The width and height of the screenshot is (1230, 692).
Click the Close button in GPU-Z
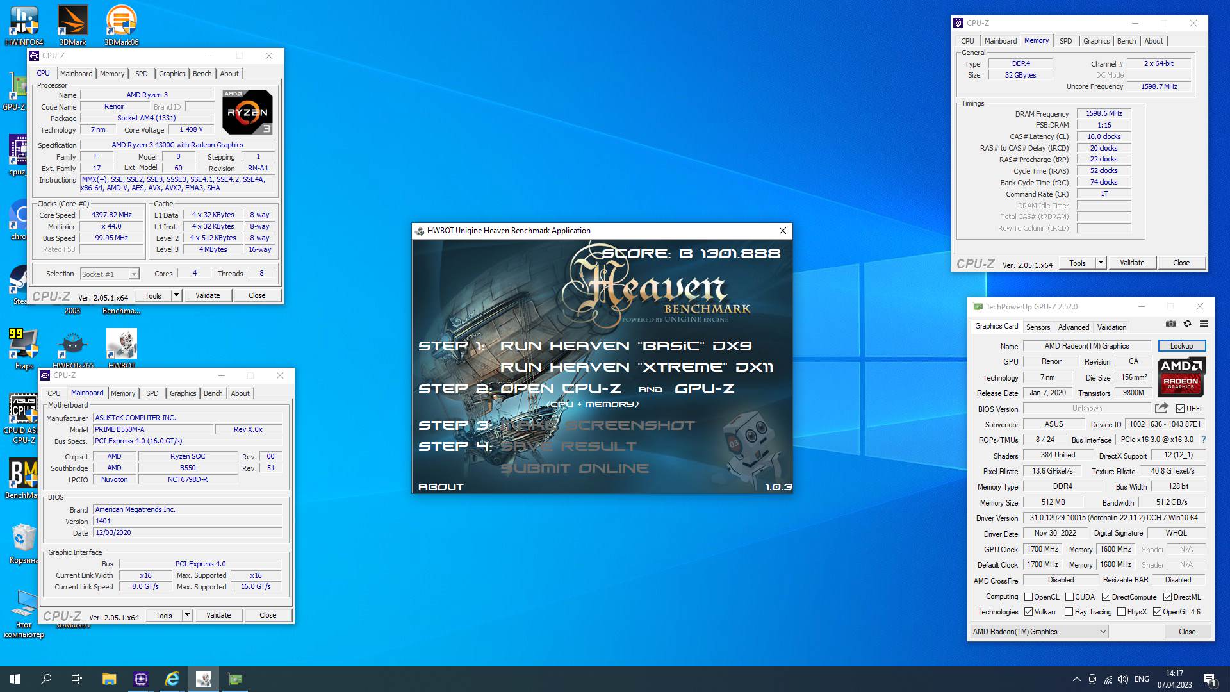pyautogui.click(x=1187, y=632)
